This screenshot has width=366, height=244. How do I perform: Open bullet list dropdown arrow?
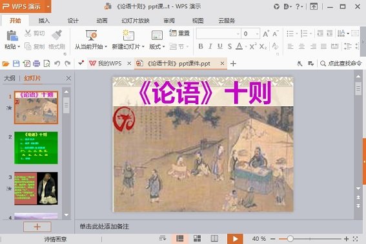(x=297, y=33)
